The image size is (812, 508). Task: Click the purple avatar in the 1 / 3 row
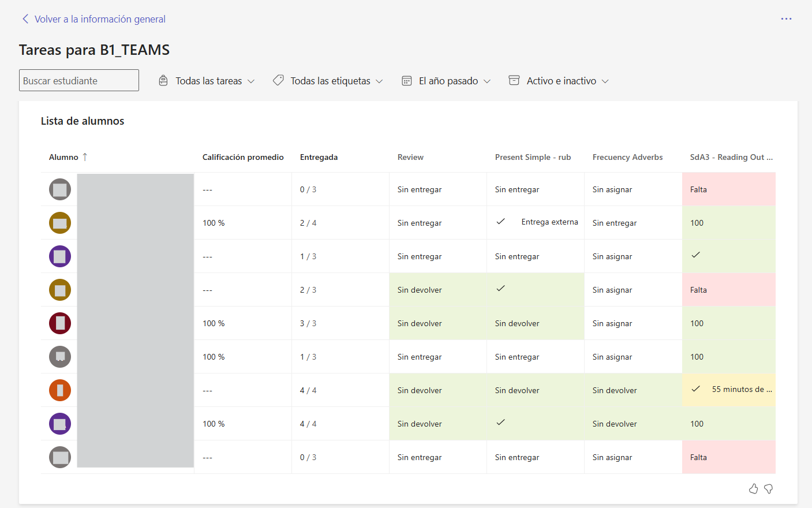pos(60,256)
